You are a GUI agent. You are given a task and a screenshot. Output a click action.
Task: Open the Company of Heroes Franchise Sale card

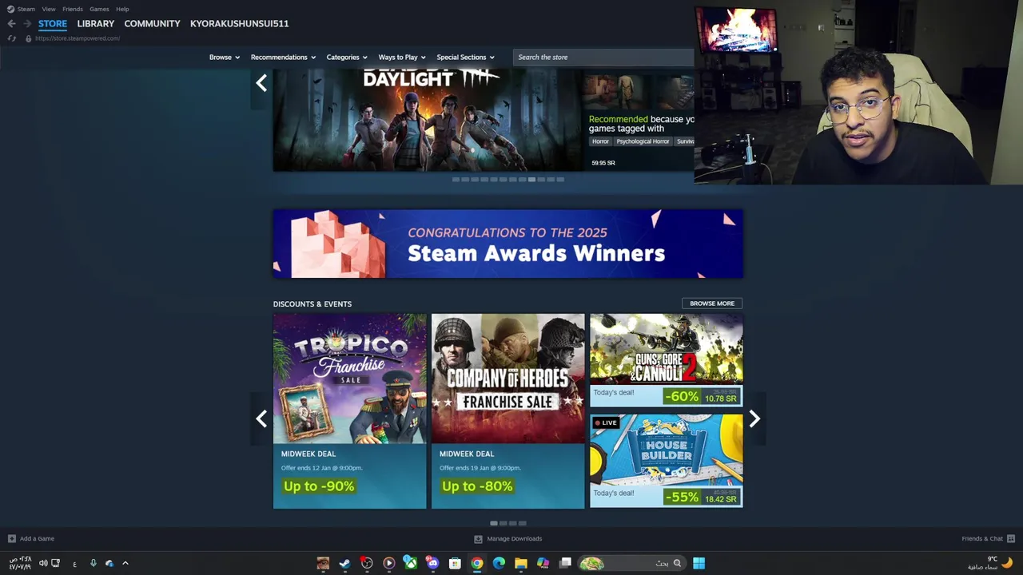[x=508, y=410]
